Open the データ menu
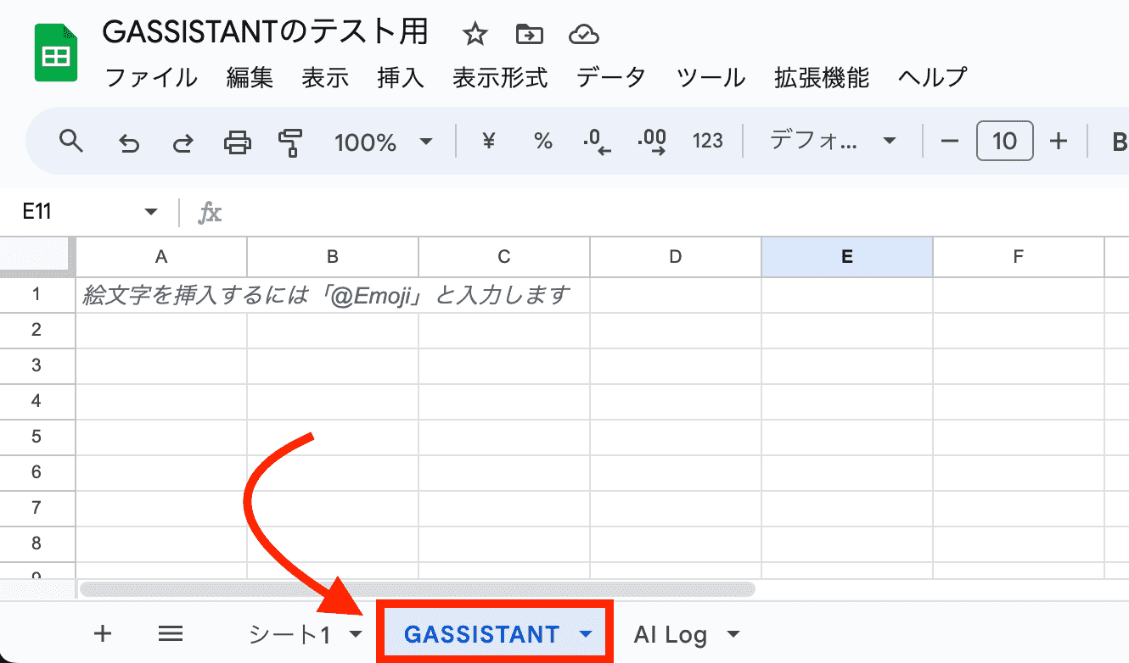The height and width of the screenshot is (663, 1129). click(611, 78)
